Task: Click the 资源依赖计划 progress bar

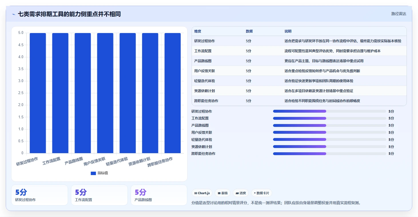Action: 329,147
